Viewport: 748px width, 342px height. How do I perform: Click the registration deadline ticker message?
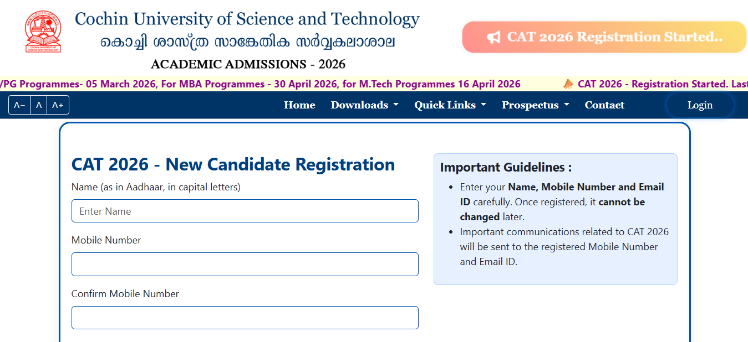[x=261, y=84]
